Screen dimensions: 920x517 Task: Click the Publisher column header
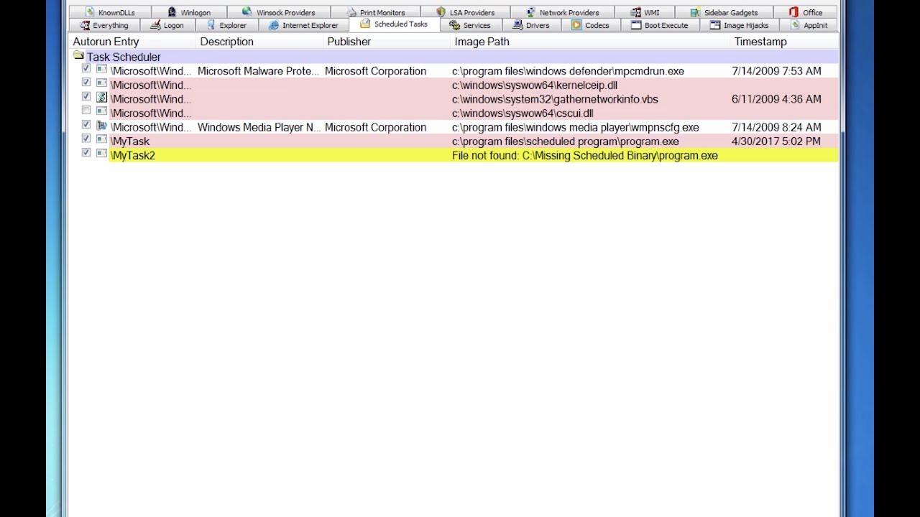coord(387,42)
